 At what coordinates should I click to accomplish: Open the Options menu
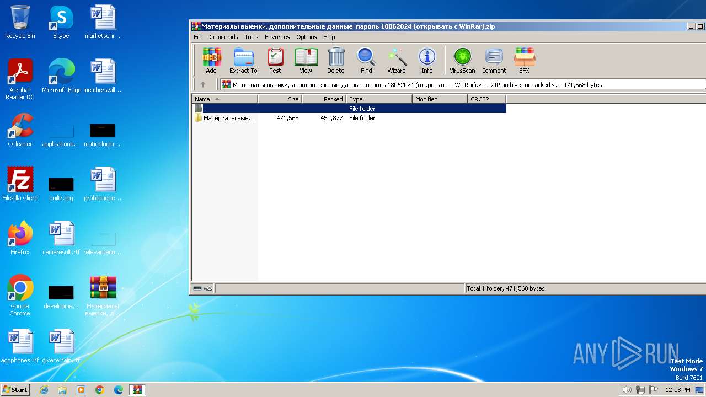(306, 37)
